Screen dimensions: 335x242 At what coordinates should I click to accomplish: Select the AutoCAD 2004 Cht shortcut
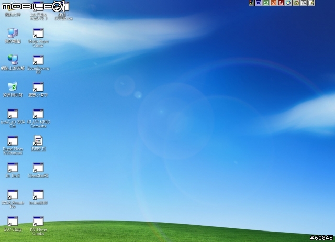(13, 114)
